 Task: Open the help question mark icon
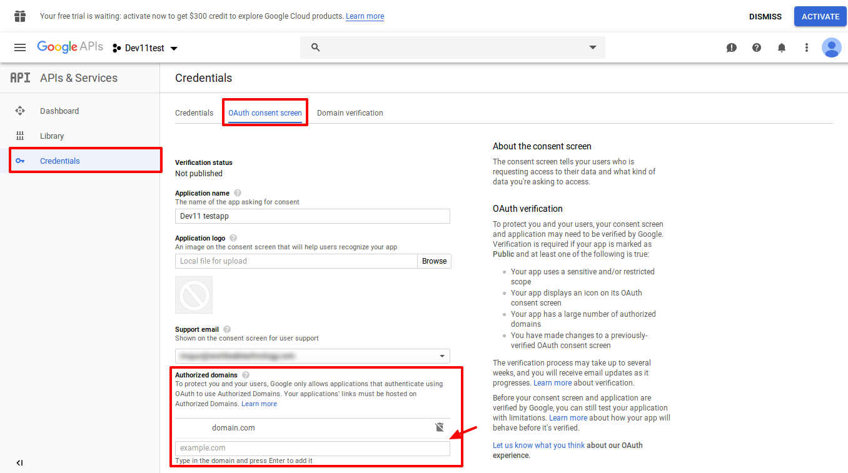tap(757, 47)
